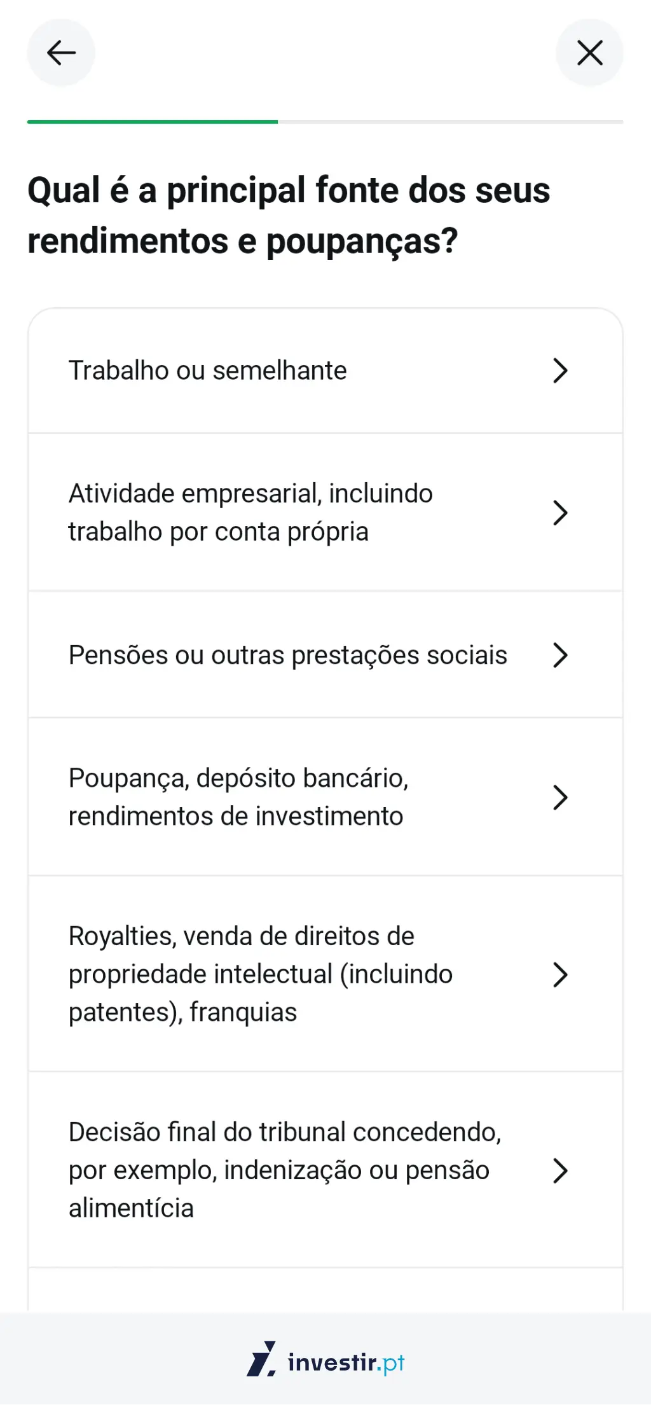The image size is (651, 1405).
Task: Close the questionnaire with the X icon
Action: click(589, 53)
